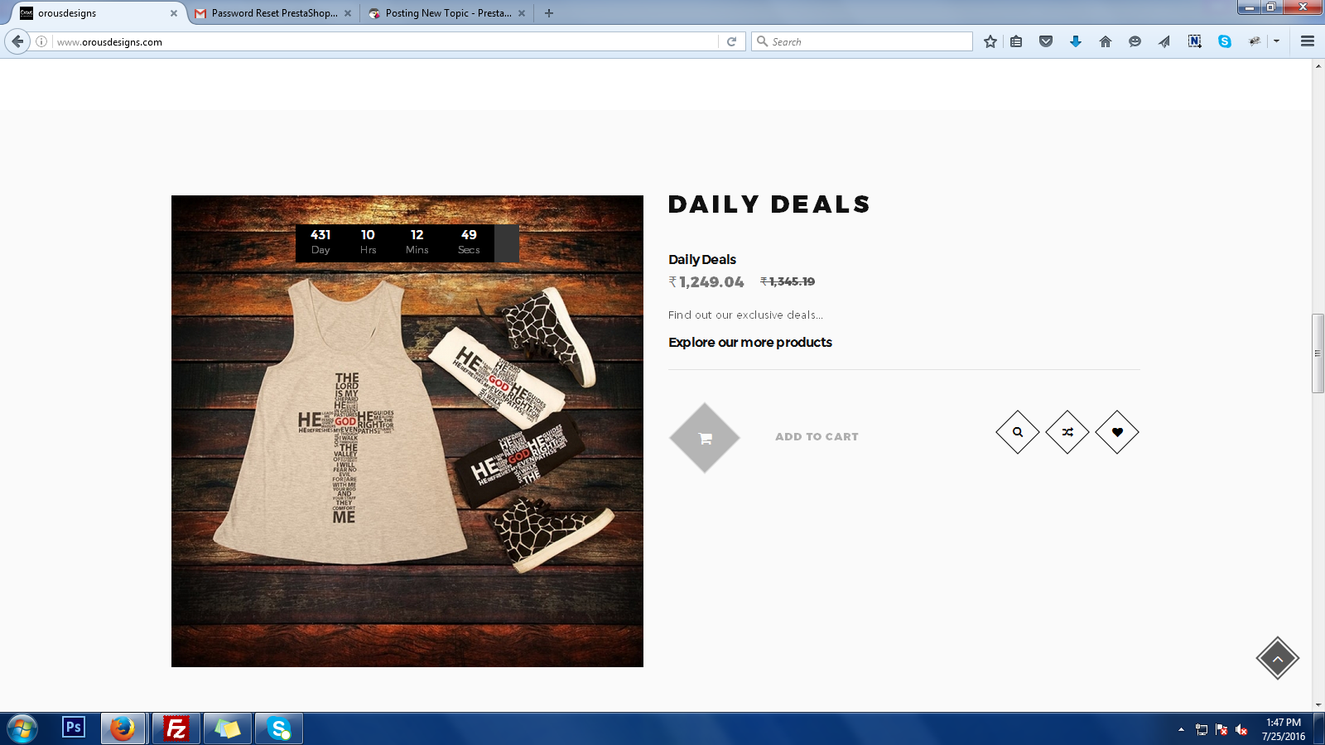Expand the toolbar overflow dropdown arrow
Screen dimensions: 1325x745
click(1276, 41)
